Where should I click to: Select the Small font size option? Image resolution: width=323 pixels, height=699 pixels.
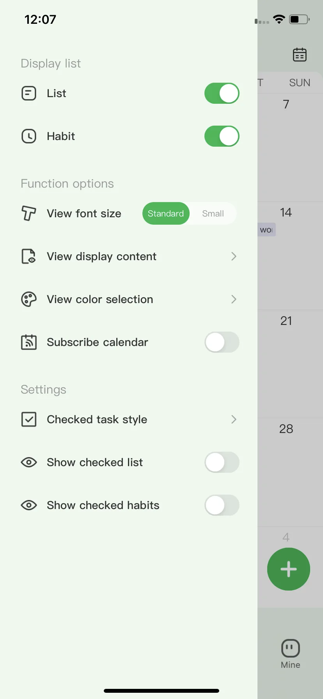(213, 213)
